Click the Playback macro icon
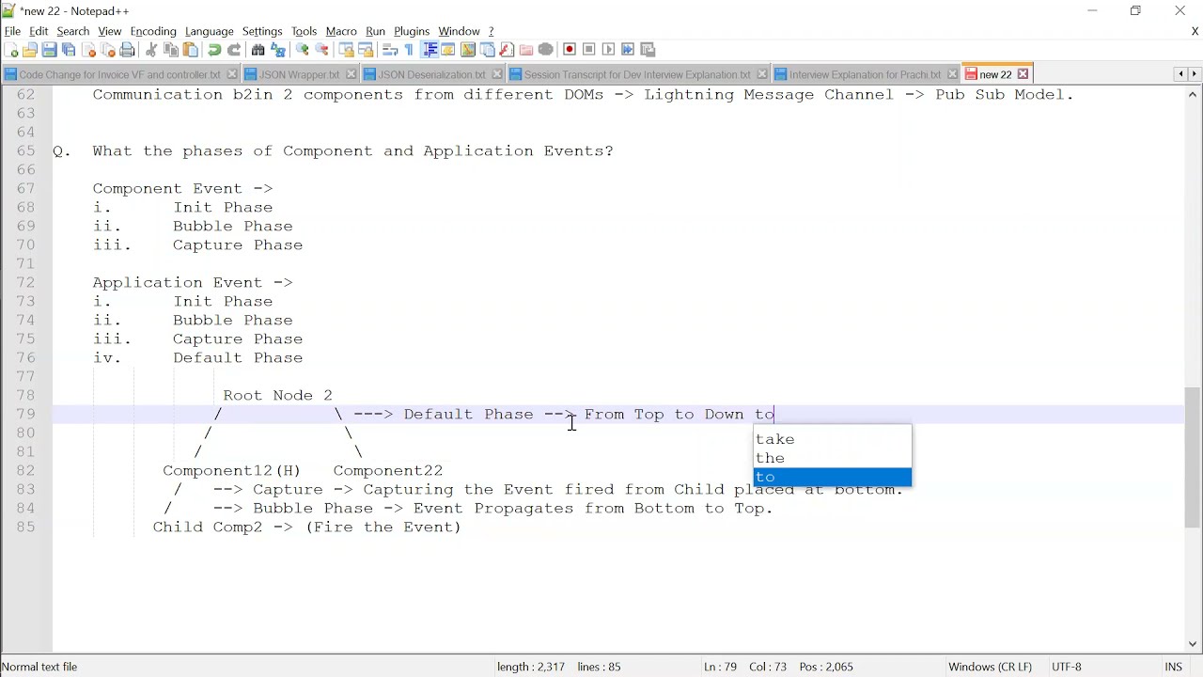 [609, 50]
